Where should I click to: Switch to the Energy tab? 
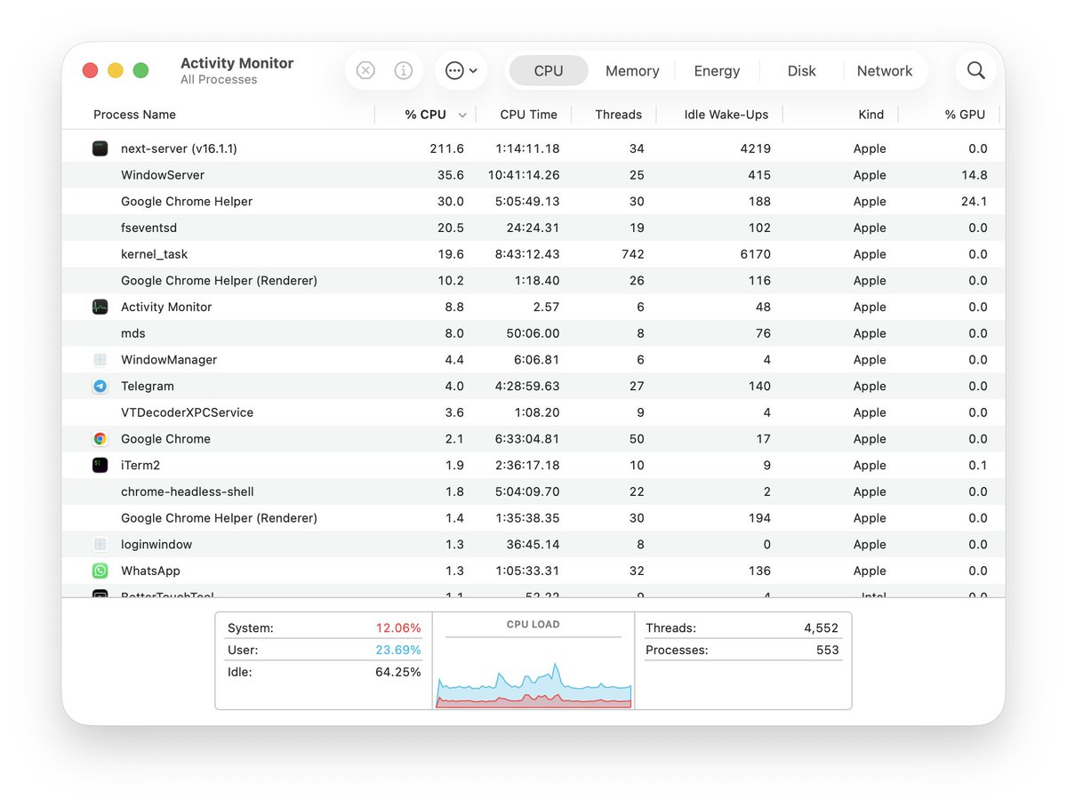[717, 71]
